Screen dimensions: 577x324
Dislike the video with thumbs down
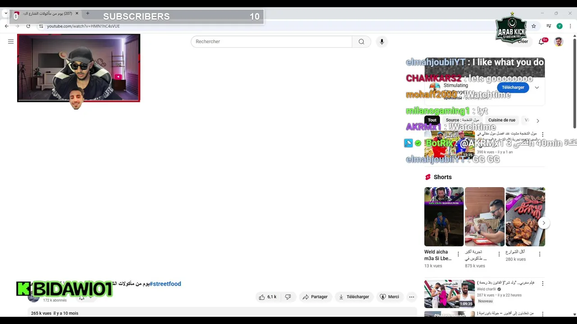pyautogui.click(x=288, y=297)
